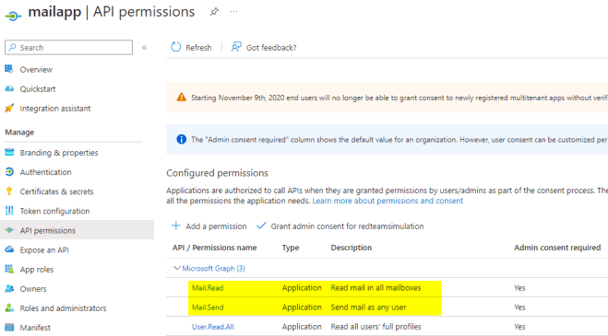Viewport: 608px width, 336px height.
Task: Click the mailapp app registration icon
Action: click(x=13, y=16)
